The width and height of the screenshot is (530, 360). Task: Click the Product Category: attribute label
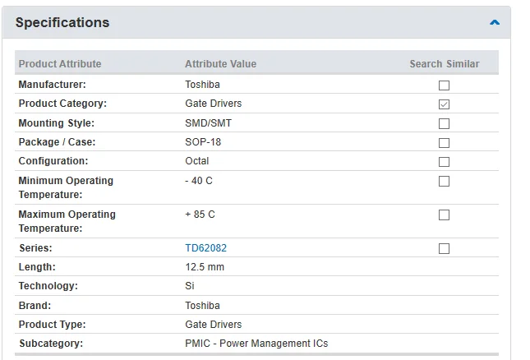pos(62,103)
